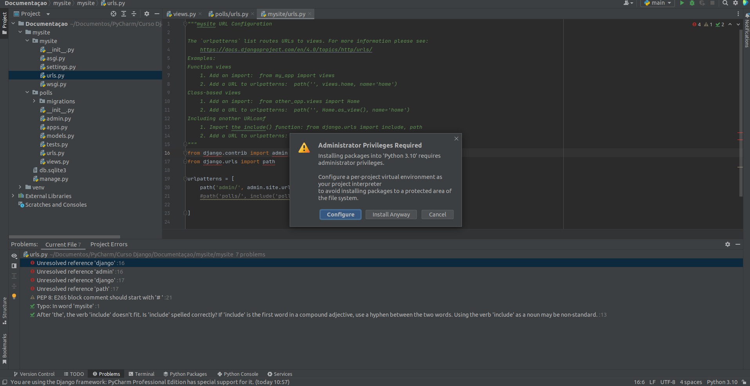This screenshot has width=750, height=386.
Task: Collapse the Documentaçao root folder
Action: pos(13,23)
